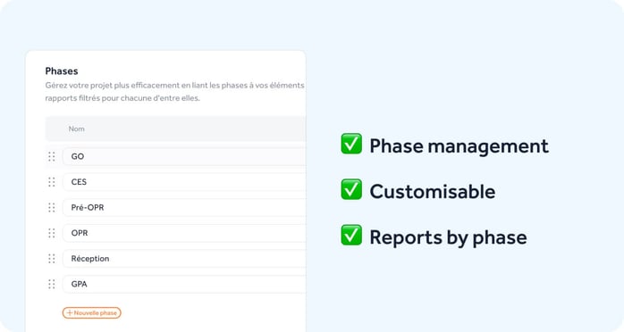Viewport: 624px width, 332px height.
Task: Click the drag handle beside CES phase
Action: tap(52, 182)
